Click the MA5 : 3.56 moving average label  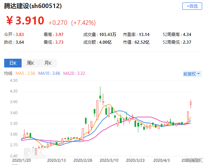[x=25, y=73]
